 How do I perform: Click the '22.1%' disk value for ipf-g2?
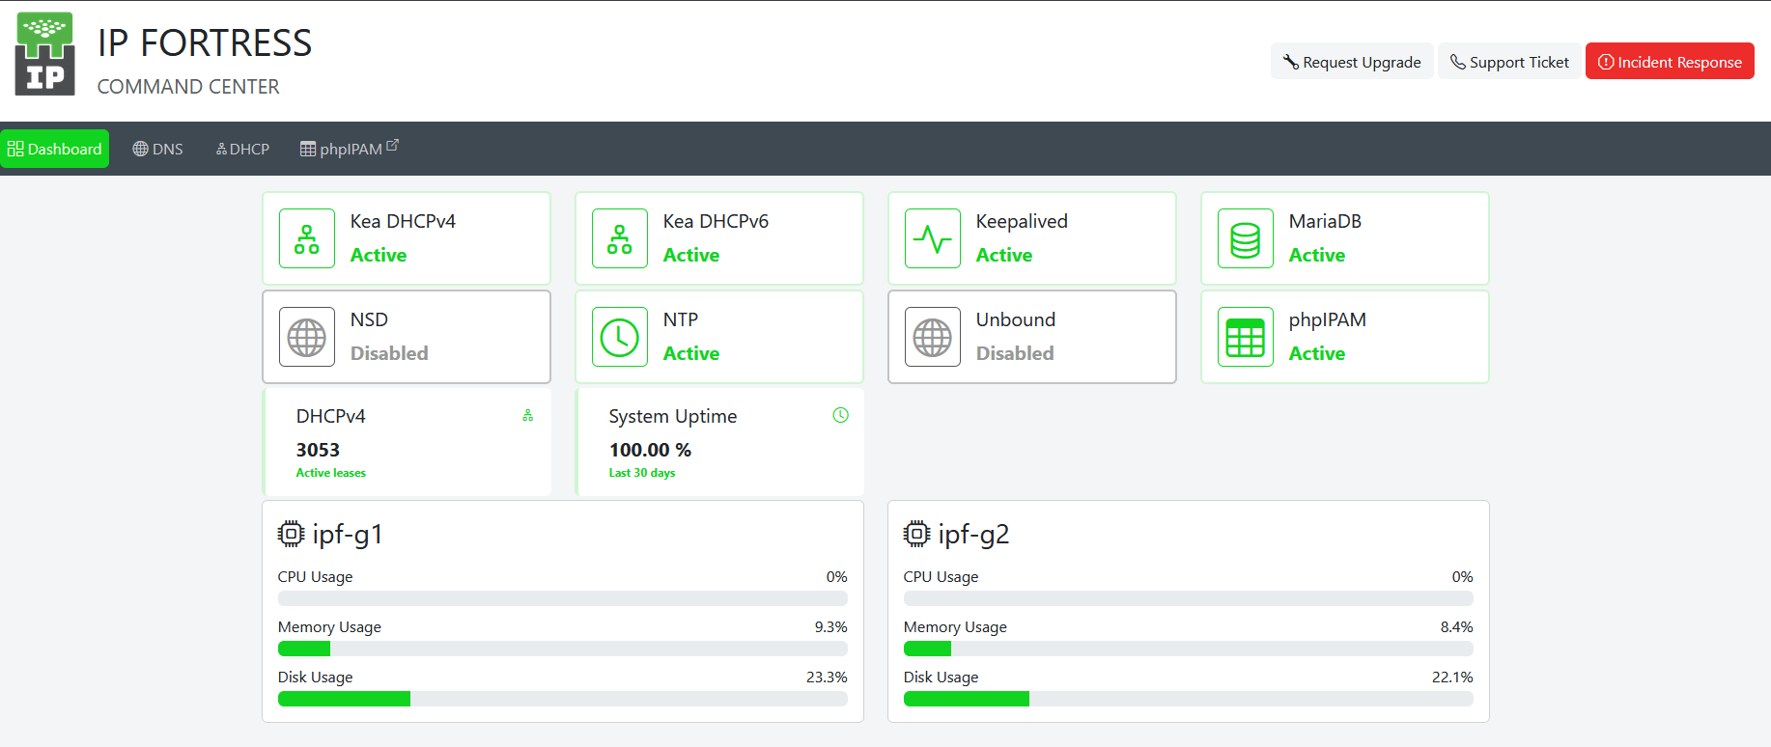1452,677
